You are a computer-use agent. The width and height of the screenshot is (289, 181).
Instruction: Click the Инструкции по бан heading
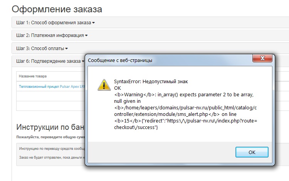(x=50, y=127)
